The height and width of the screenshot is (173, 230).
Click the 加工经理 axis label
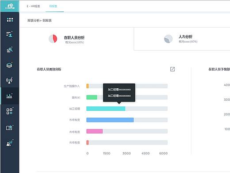[x=75, y=109]
